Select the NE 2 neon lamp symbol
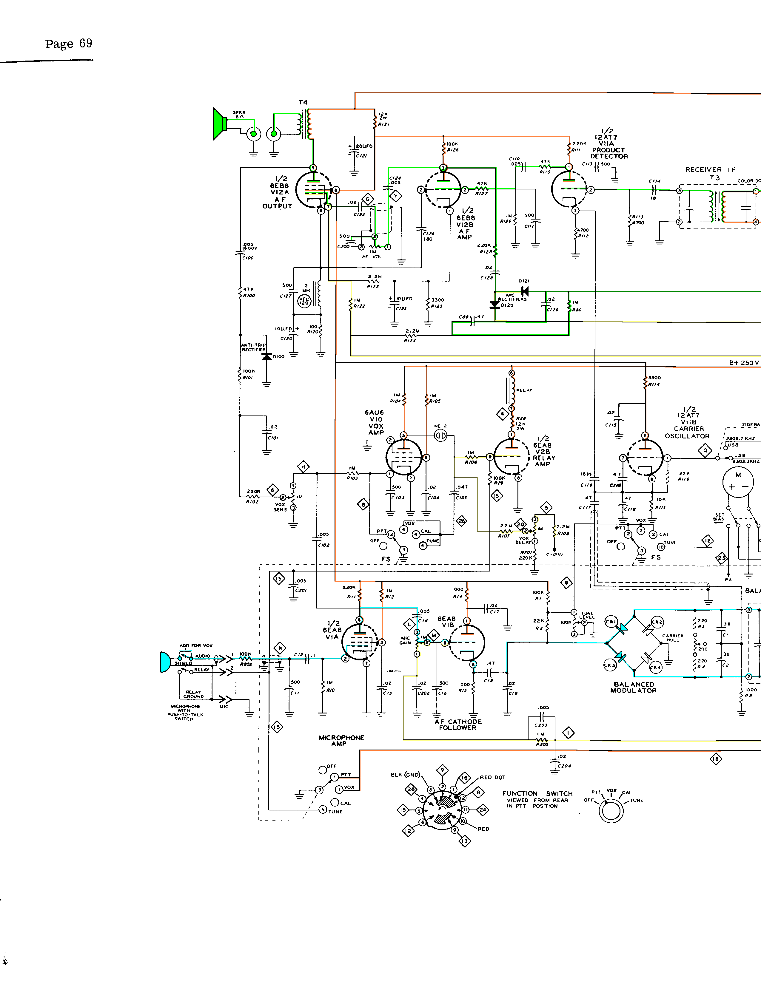This screenshot has width=761, height=984. 440,436
